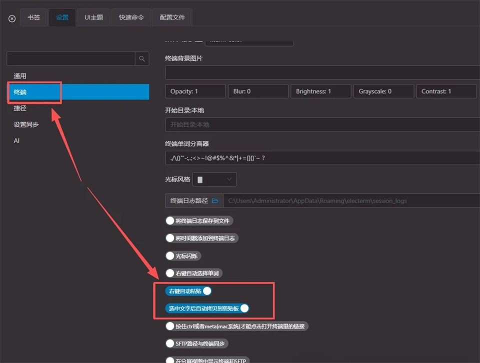Screen dimensions: 480x363
Task: Switch to the 书签 tab
Action: click(x=33, y=17)
